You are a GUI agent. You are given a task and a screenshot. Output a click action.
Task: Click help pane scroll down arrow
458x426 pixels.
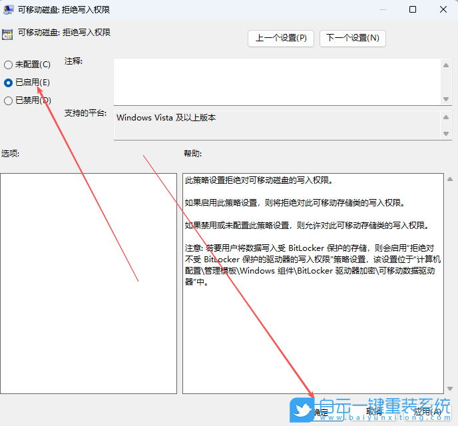[x=450, y=389]
